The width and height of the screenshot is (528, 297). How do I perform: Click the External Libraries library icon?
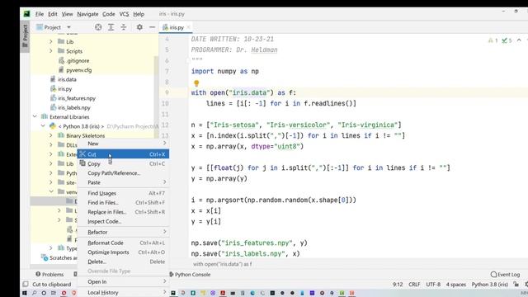45,117
